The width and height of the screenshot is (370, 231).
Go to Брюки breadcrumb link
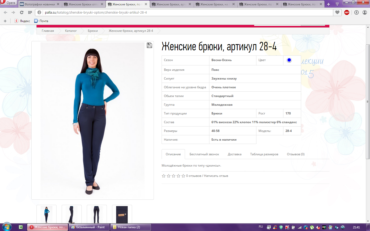coord(93,31)
